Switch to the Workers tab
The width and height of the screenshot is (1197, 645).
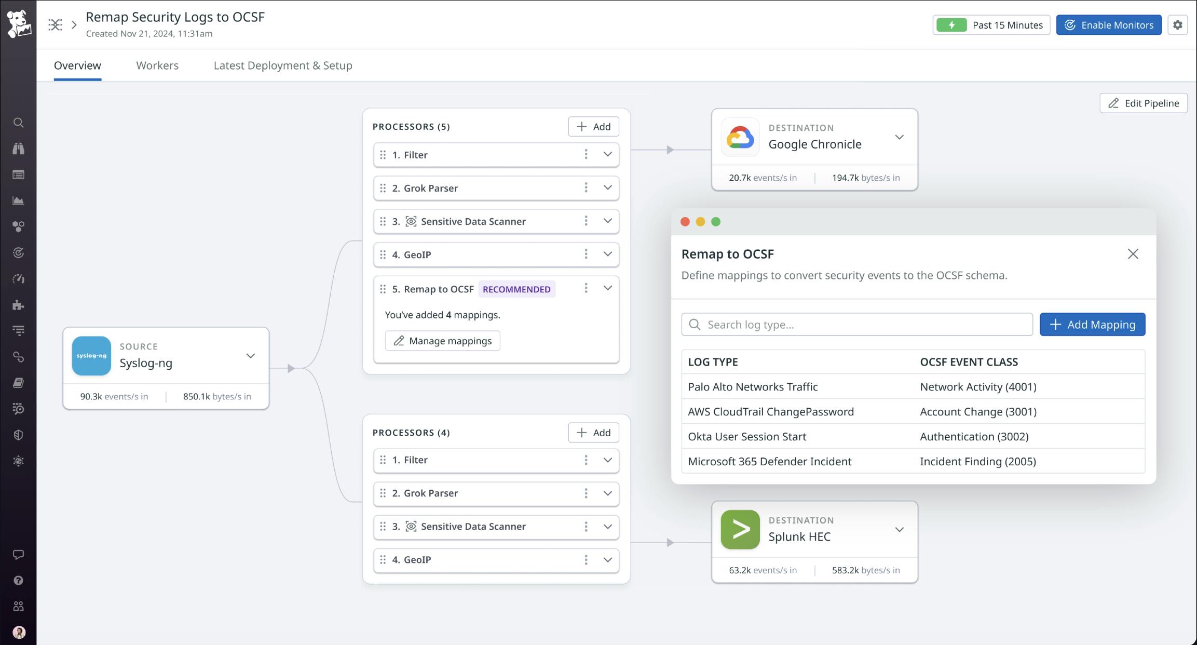[157, 65]
